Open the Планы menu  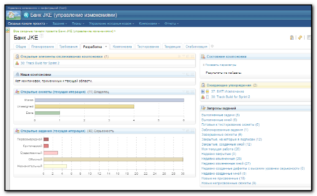pos(78,24)
